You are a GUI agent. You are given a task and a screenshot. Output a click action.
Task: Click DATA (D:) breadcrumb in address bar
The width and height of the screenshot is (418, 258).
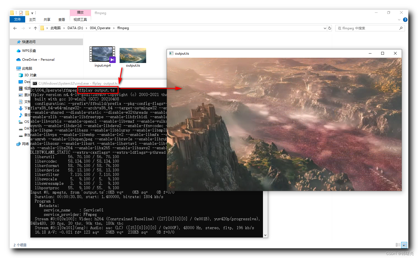point(75,28)
